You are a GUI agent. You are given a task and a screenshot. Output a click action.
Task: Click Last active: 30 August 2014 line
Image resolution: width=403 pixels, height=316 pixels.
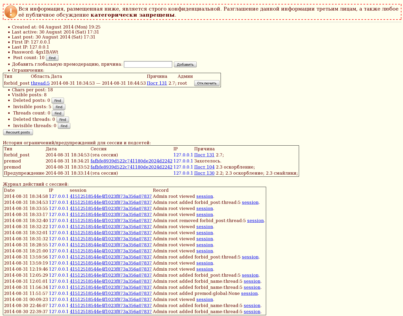(56, 32)
